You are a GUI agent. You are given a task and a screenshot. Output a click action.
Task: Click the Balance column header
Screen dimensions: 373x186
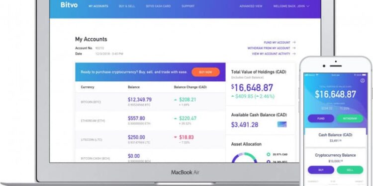click(134, 87)
